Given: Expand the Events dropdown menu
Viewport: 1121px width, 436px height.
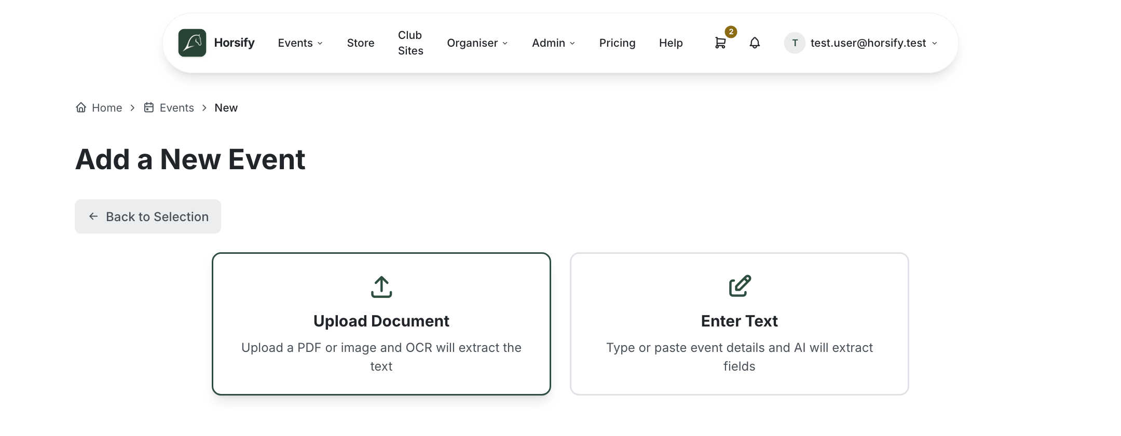Looking at the screenshot, I should 300,43.
